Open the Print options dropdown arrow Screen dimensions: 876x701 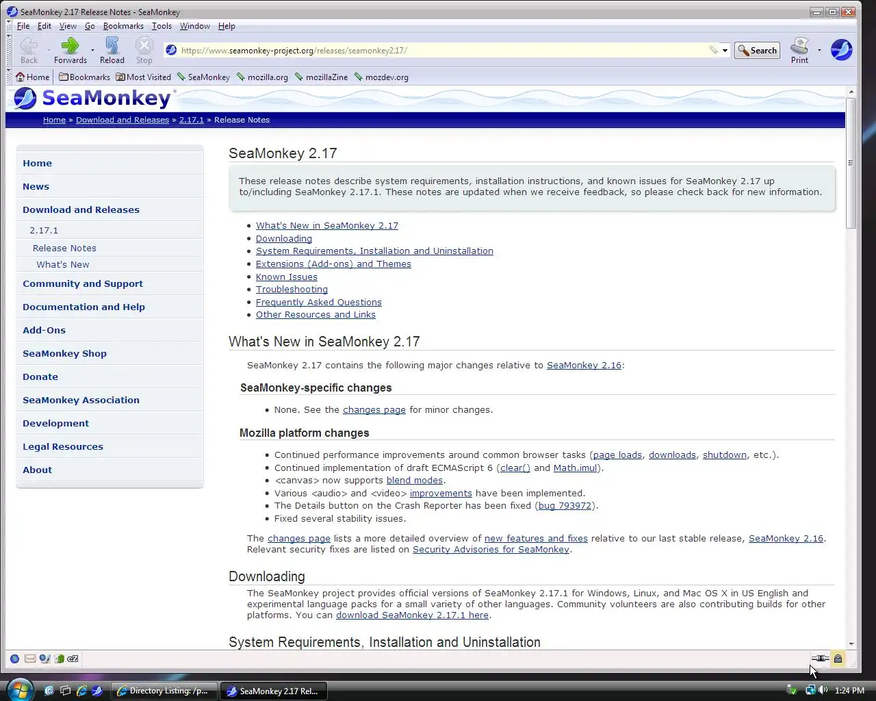[819, 50]
